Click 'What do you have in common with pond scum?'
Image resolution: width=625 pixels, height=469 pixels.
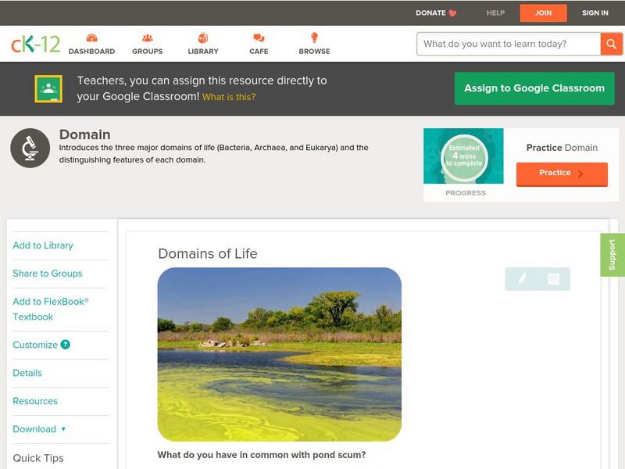262,455
